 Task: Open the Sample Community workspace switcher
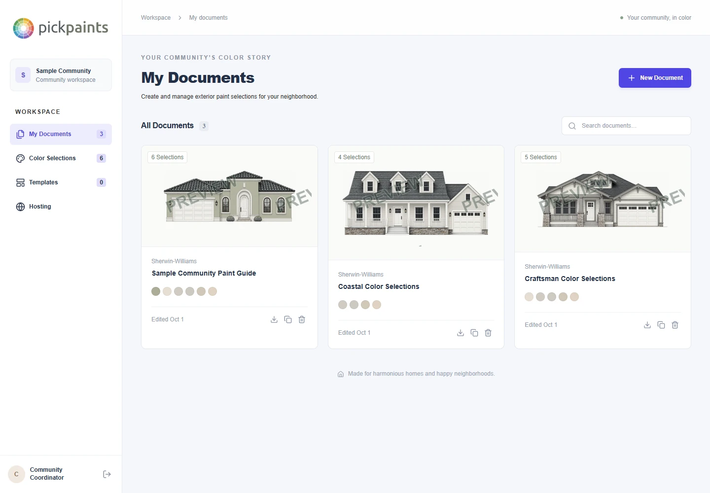[x=61, y=75]
